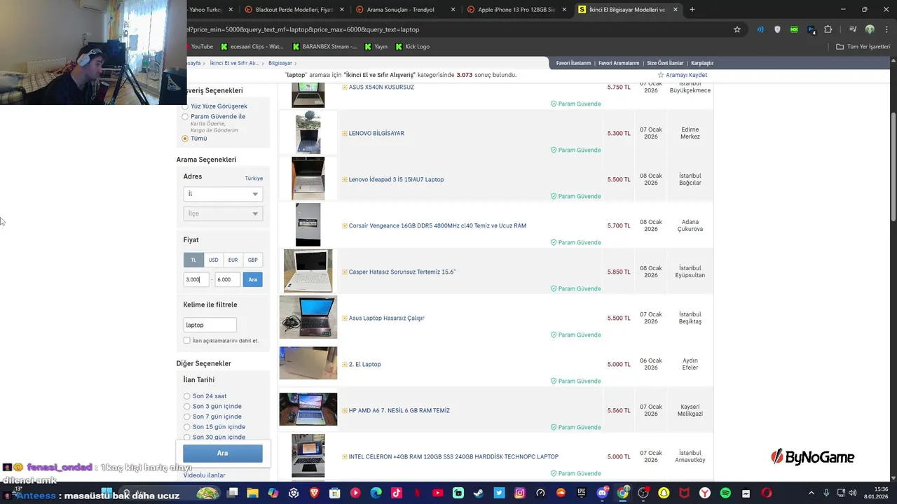Open a new browser tab

click(x=692, y=10)
